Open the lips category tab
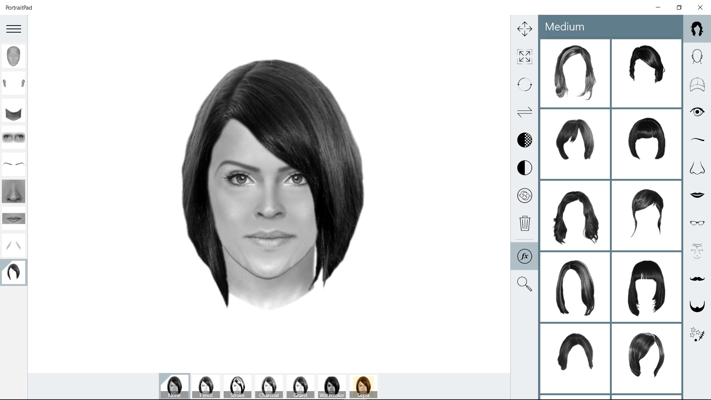The height and width of the screenshot is (400, 711). pos(697,195)
